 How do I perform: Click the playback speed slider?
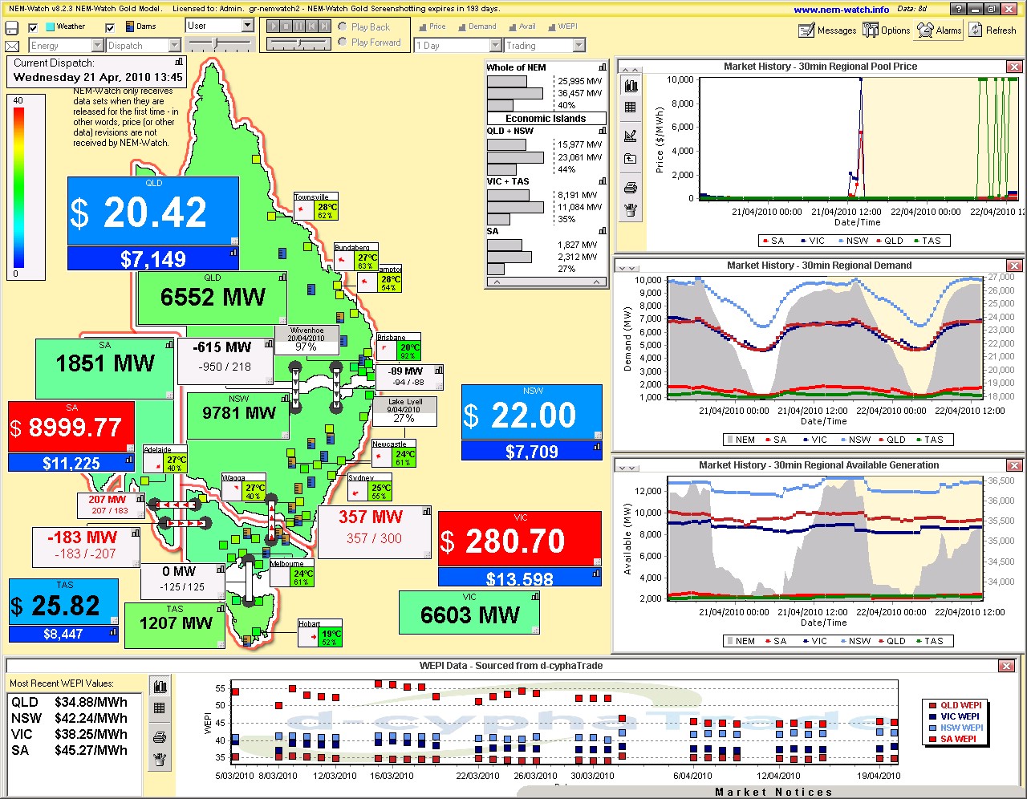click(x=298, y=43)
